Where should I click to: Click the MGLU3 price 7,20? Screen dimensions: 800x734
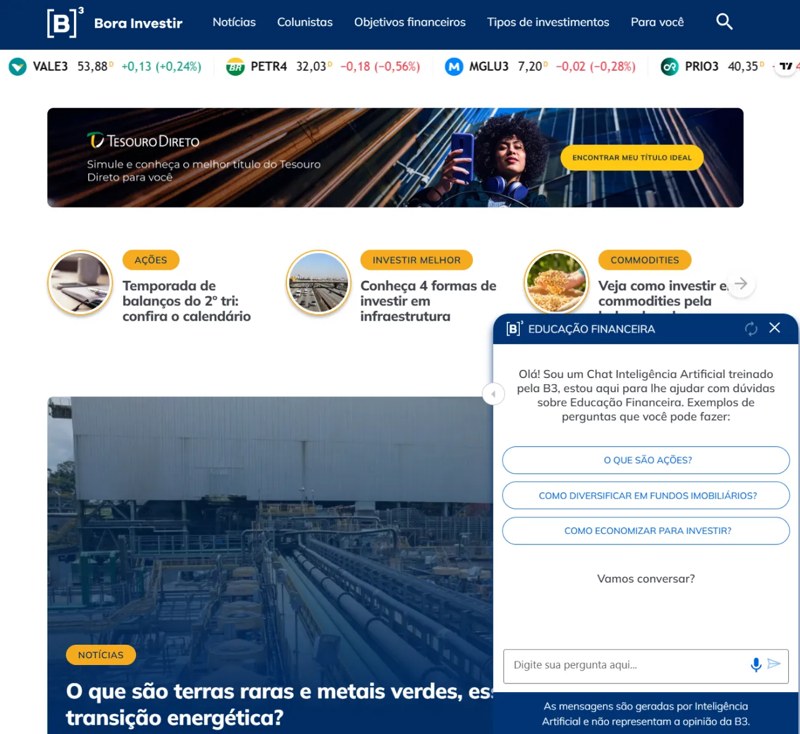[x=530, y=67]
